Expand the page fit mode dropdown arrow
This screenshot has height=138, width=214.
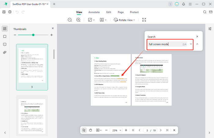94,20
